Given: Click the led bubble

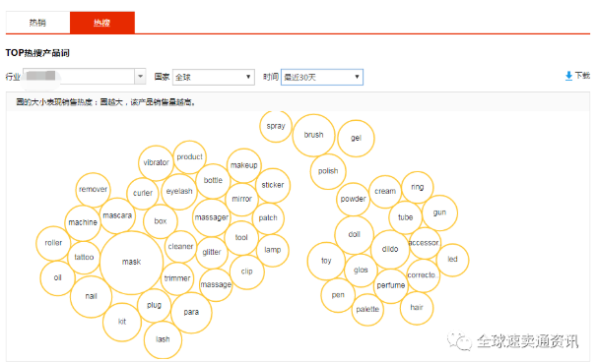Looking at the screenshot, I should click(452, 260).
